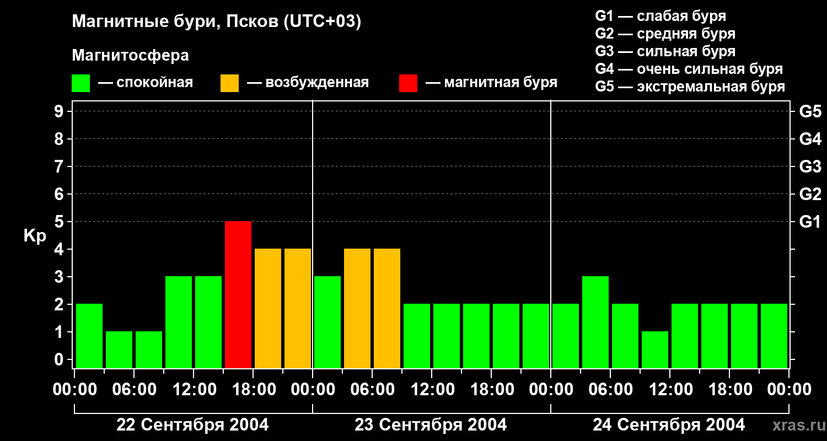Click the green 'спокойная' legend swatch
Image resolution: width=827 pixels, height=441 pixels.
point(81,83)
